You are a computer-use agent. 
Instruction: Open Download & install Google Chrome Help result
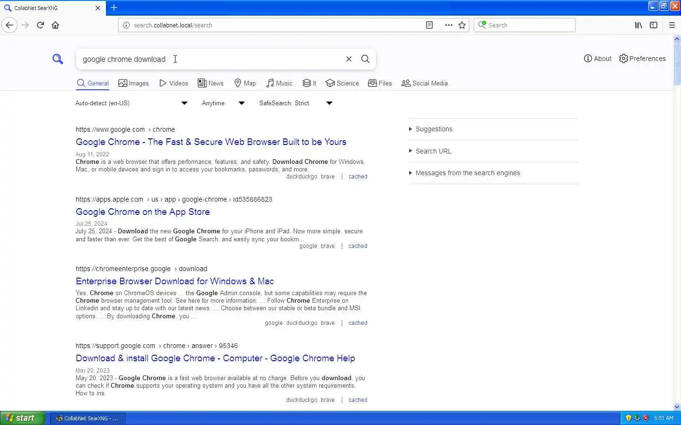(x=215, y=358)
